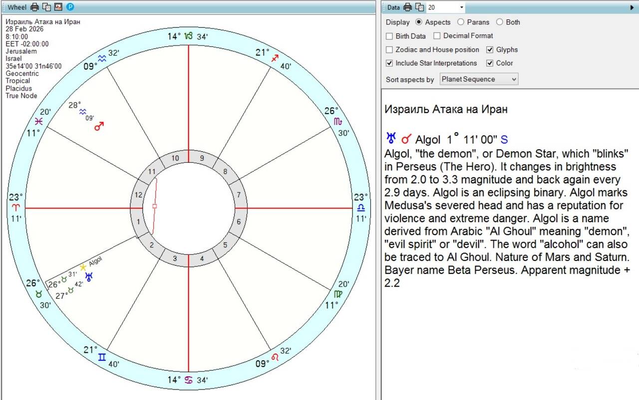Screen dimensions: 639x400
Task: Click the Uranus glyph near Algol in wheel
Action: click(x=89, y=276)
